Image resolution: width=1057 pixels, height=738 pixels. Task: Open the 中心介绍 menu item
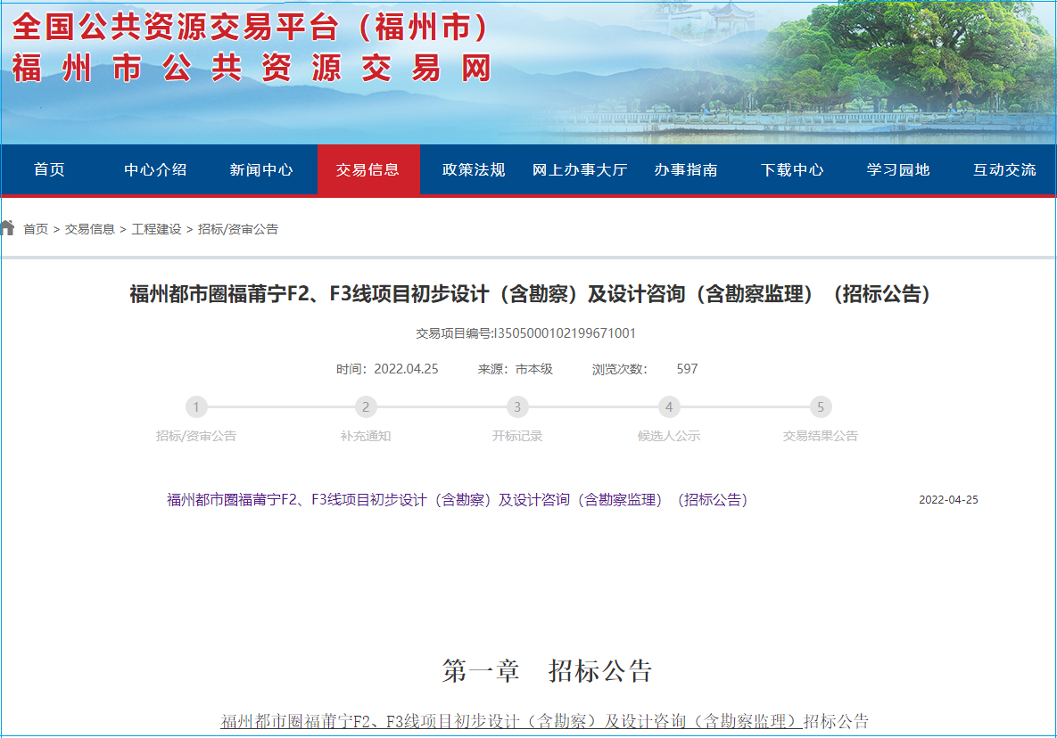(155, 169)
